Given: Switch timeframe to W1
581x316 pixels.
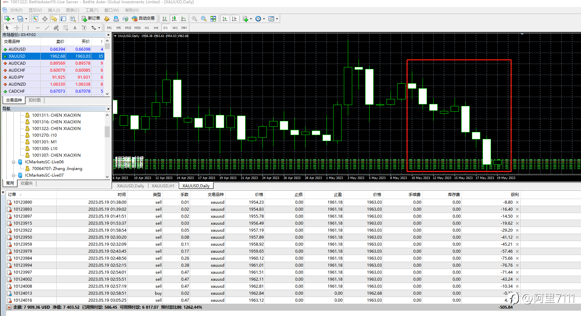Looking at the screenshot, I should (x=175, y=28).
